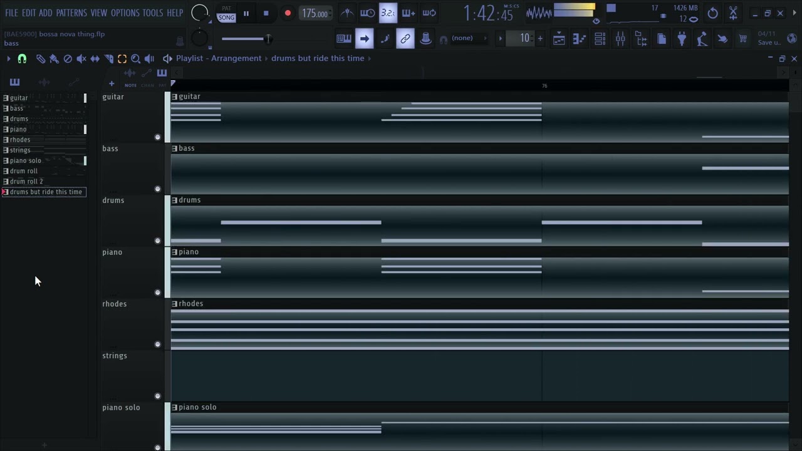Viewport: 802px width, 451px height.
Task: Switch to PAT/SONG mode toggle
Action: tap(226, 13)
